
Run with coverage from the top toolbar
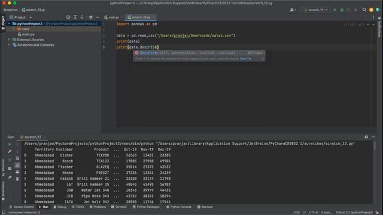(x=348, y=10)
